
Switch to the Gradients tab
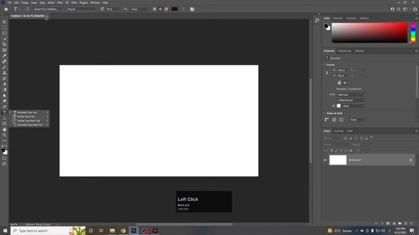(351, 18)
